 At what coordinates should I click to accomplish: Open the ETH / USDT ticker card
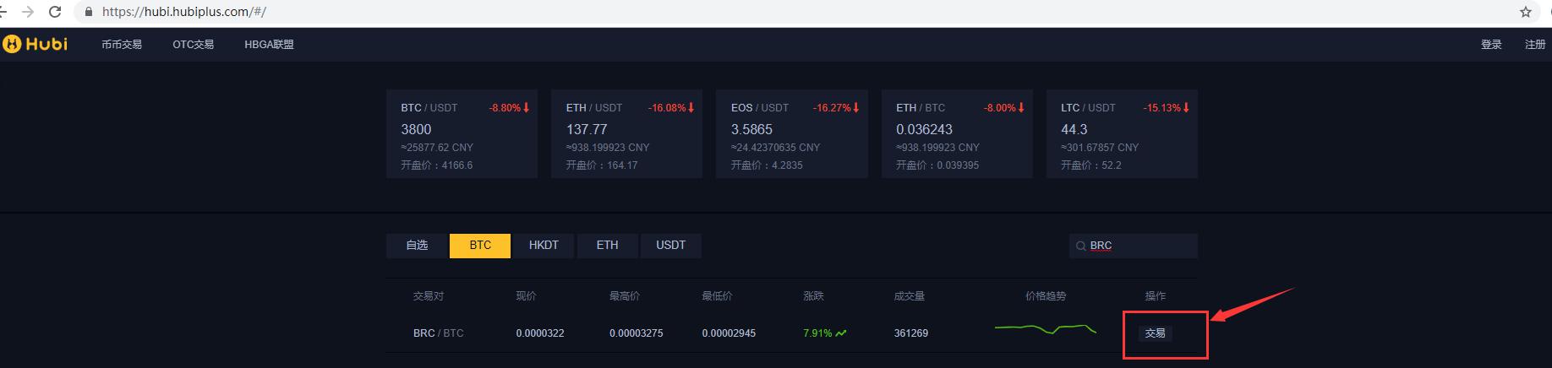(x=626, y=134)
